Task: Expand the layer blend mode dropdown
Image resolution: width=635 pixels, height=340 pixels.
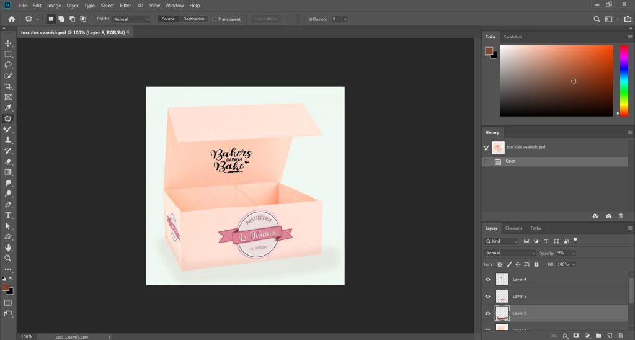Action: pyautogui.click(x=510, y=253)
